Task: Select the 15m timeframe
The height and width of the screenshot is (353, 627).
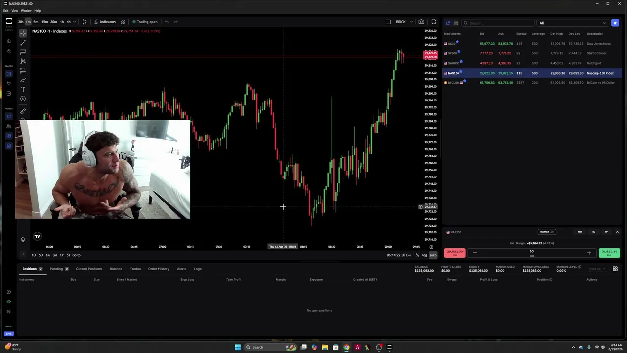Action: click(x=44, y=22)
